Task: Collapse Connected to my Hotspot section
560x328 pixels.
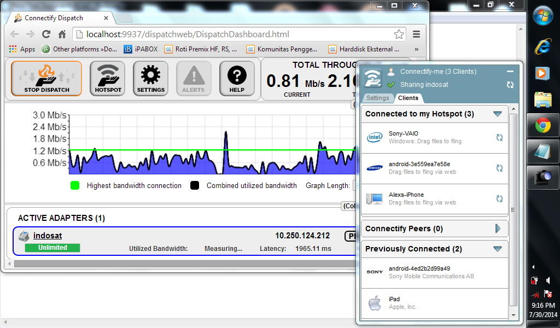Action: pos(497,114)
